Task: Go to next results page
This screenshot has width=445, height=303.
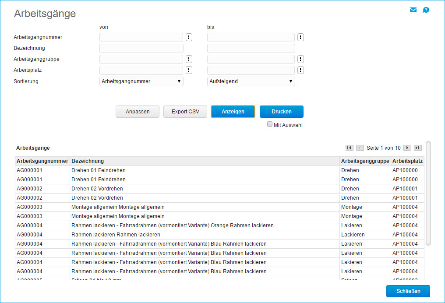Action: tap(407, 148)
